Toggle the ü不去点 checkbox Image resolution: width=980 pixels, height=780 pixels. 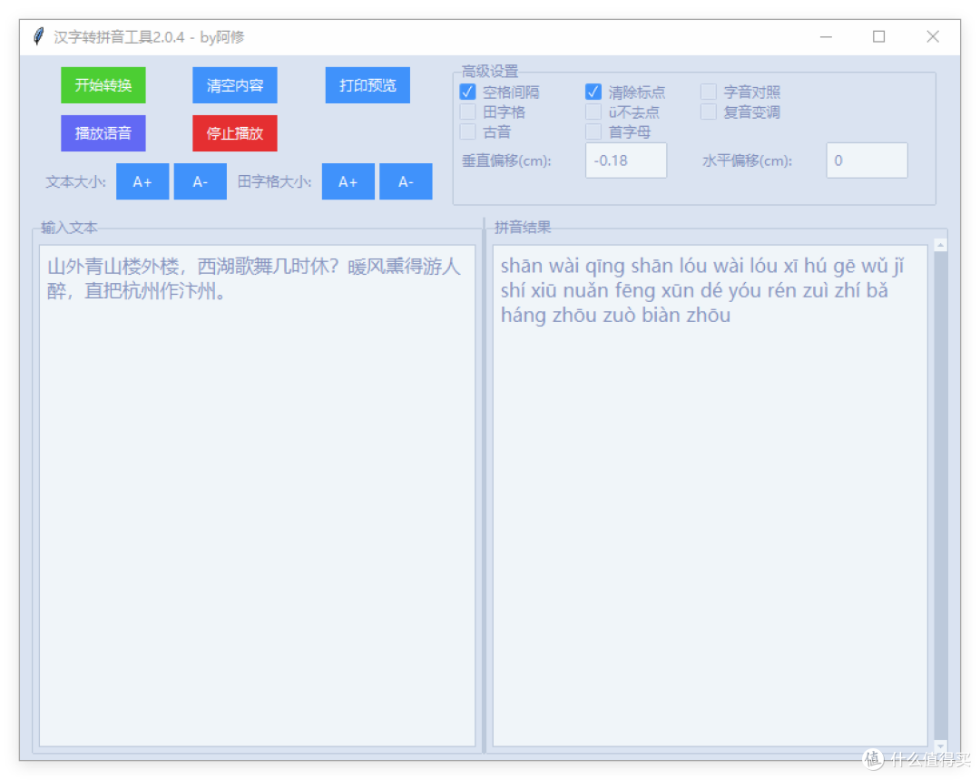[x=593, y=112]
